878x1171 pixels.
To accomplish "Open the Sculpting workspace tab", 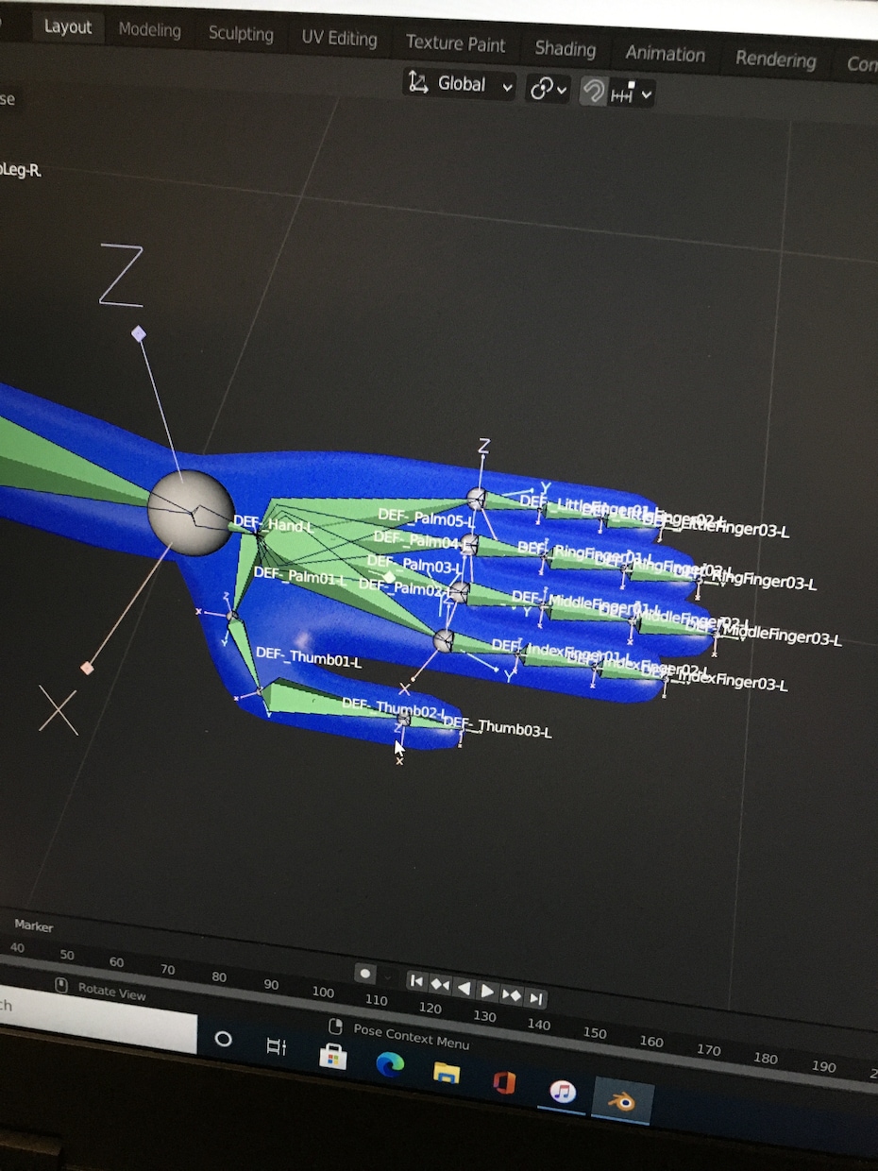I will coord(241,34).
